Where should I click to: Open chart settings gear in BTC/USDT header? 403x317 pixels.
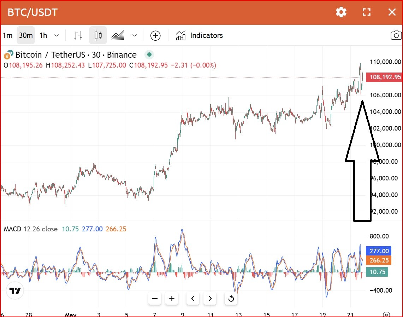coord(341,12)
